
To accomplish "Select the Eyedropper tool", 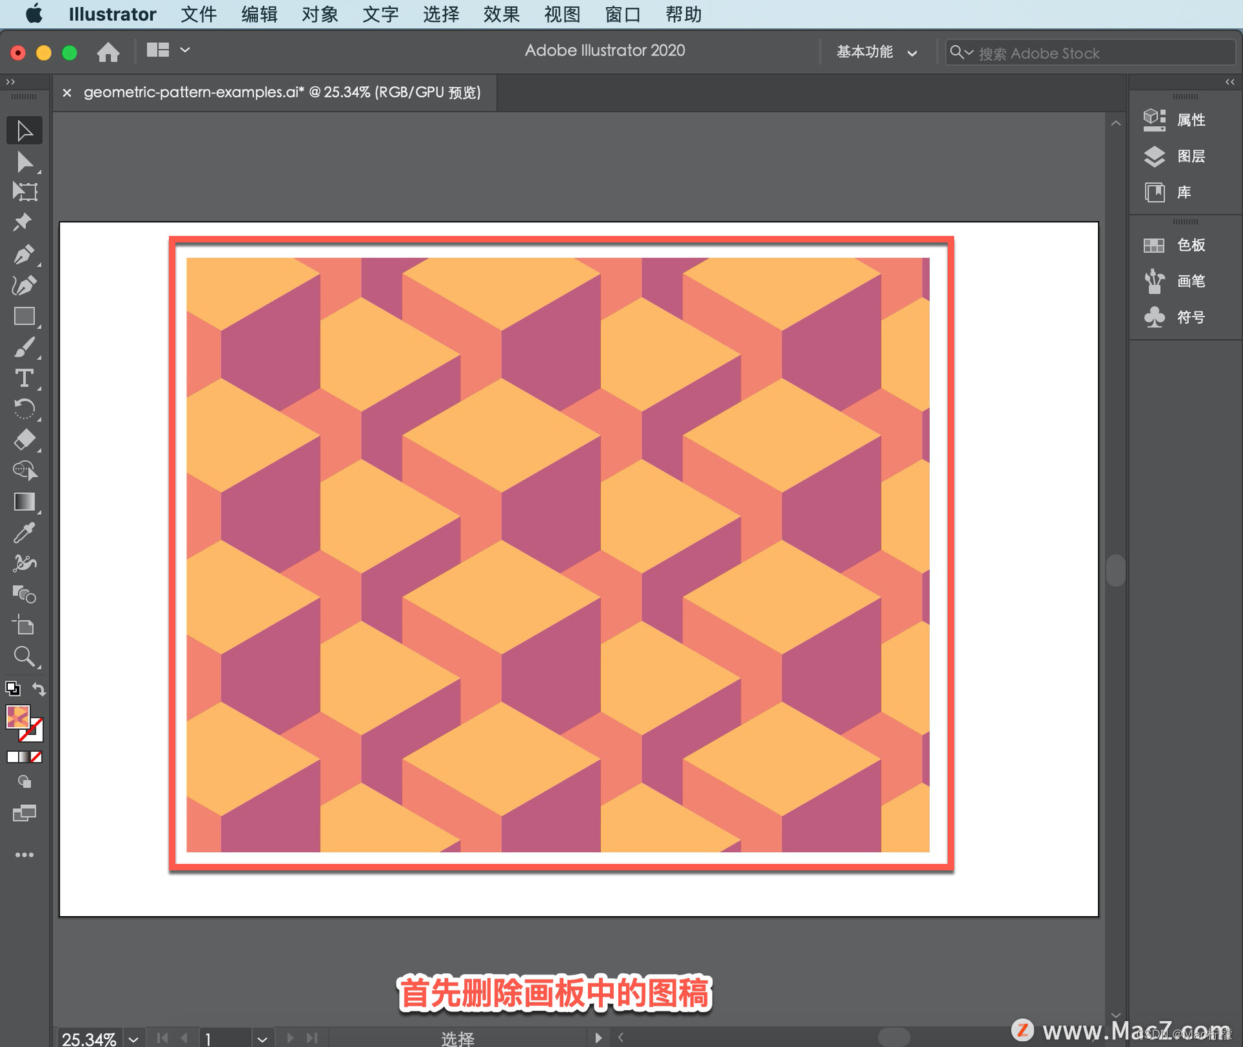I will (24, 533).
